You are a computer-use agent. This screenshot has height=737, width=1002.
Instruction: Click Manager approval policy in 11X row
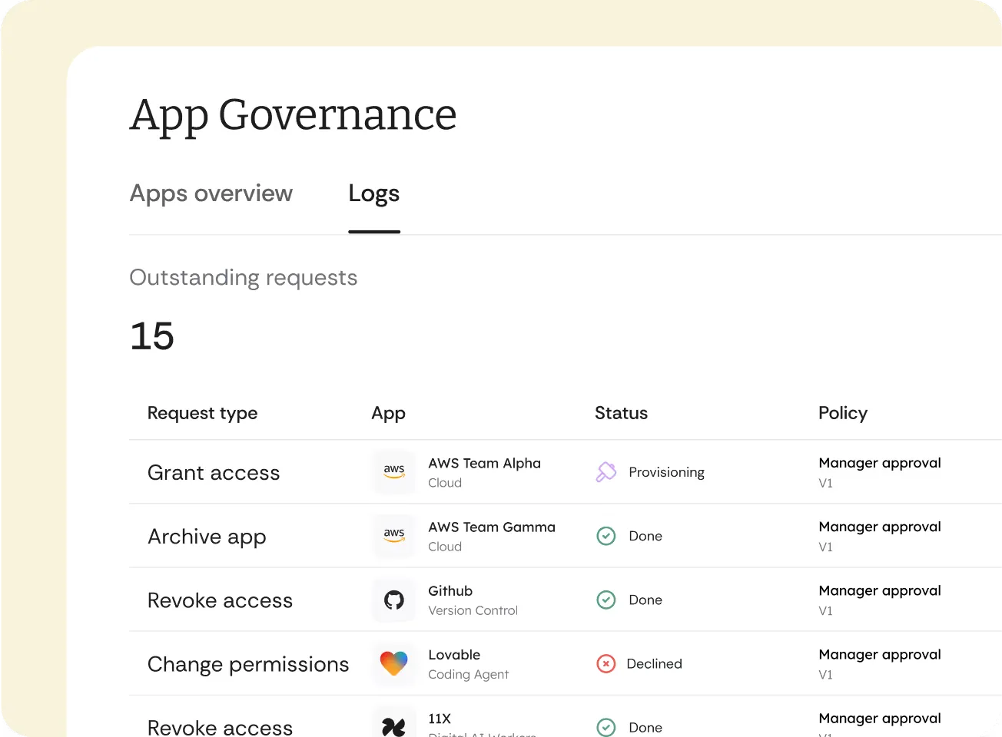880,718
